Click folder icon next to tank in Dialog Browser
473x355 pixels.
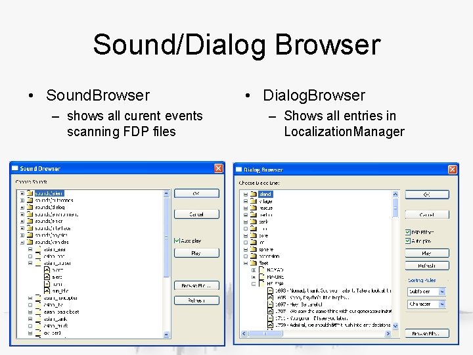tap(254, 222)
